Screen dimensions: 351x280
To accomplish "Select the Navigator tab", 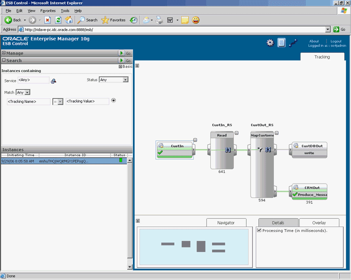I will click(x=226, y=223).
